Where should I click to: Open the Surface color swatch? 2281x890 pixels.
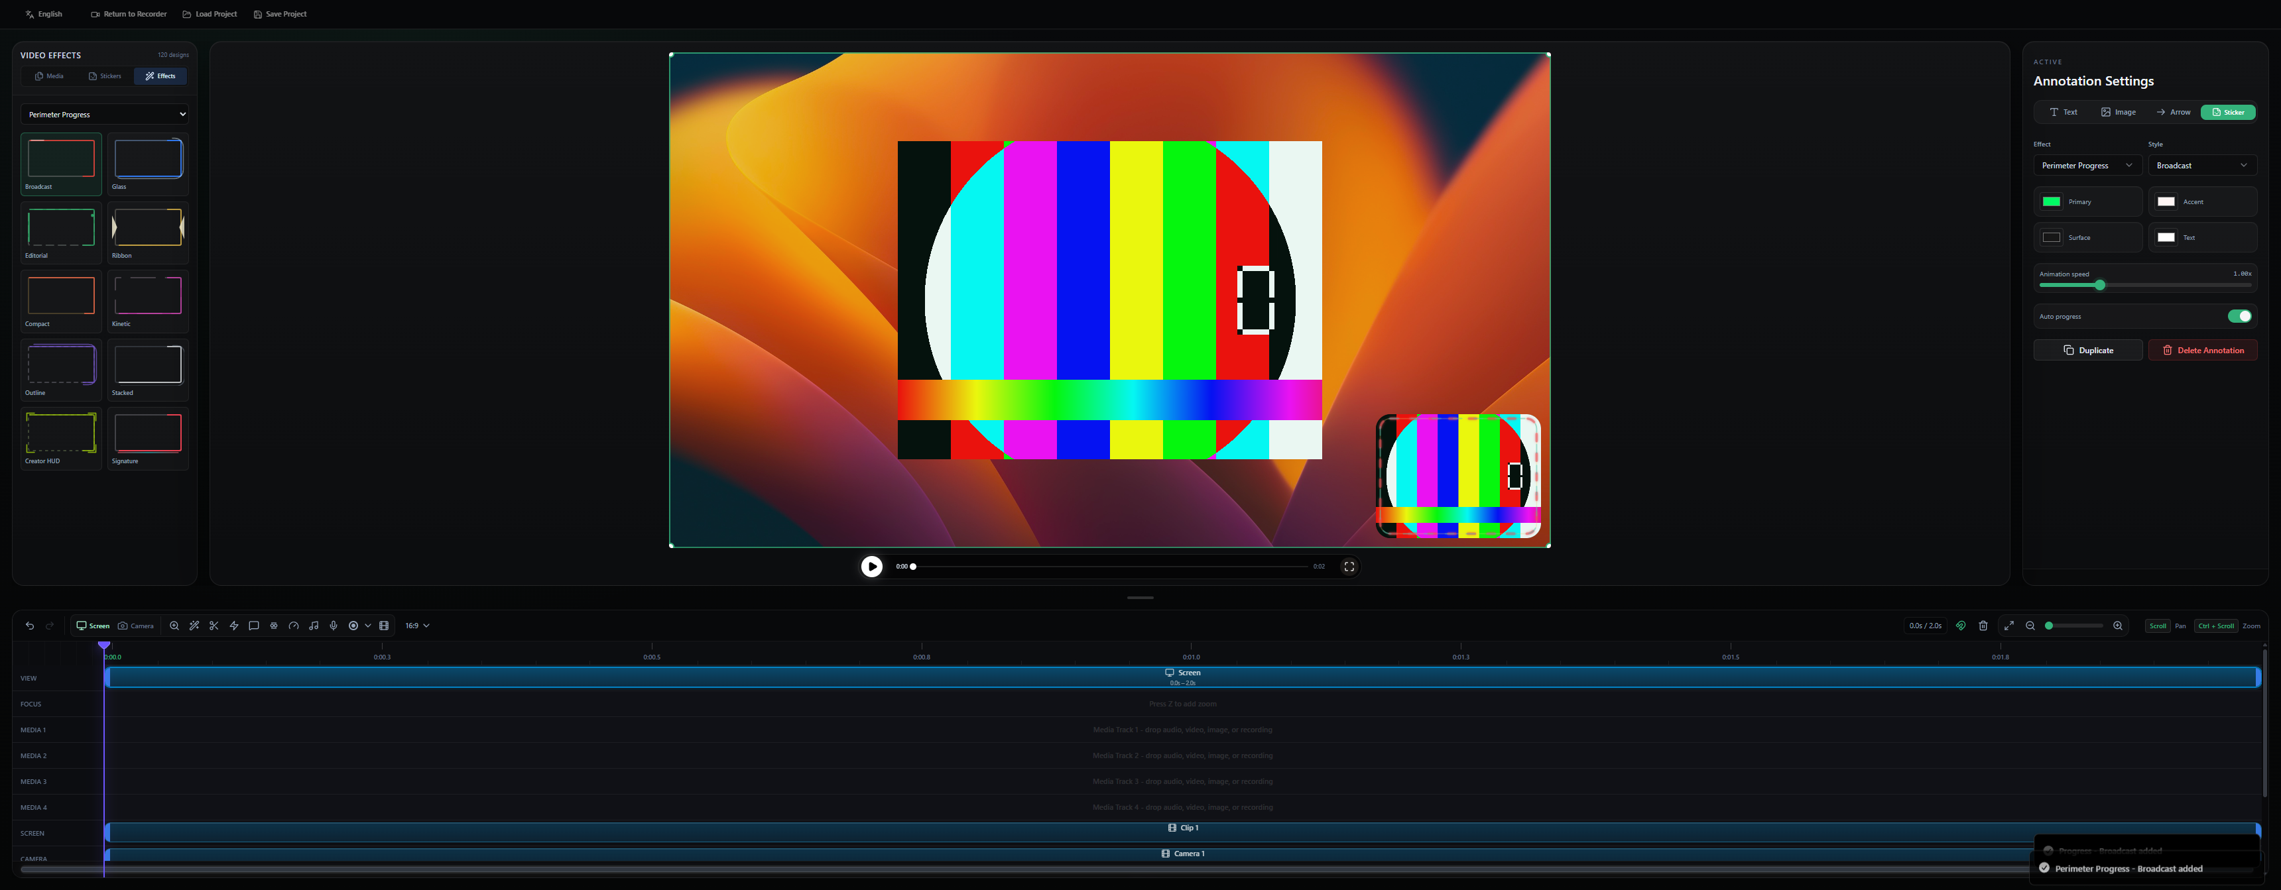tap(2051, 237)
